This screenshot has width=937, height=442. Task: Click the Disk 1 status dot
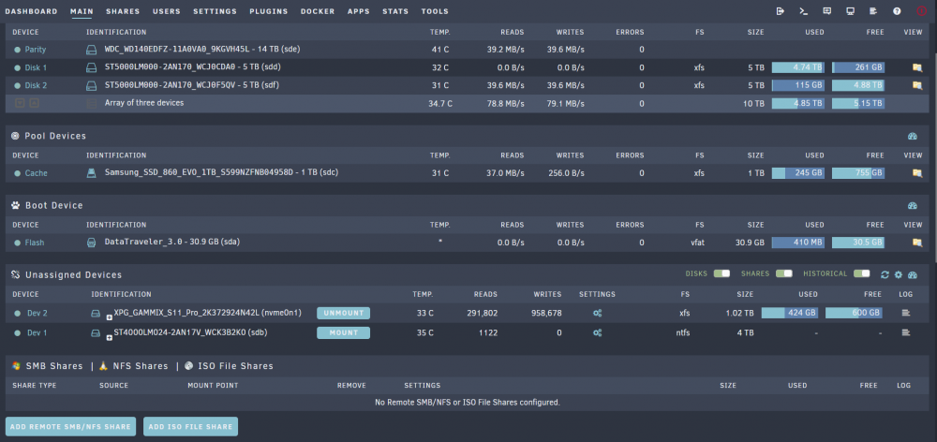[x=17, y=68]
